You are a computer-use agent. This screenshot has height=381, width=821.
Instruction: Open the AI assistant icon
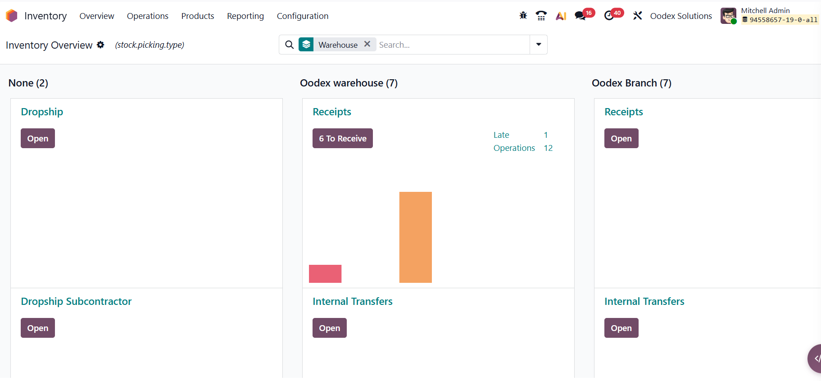561,16
